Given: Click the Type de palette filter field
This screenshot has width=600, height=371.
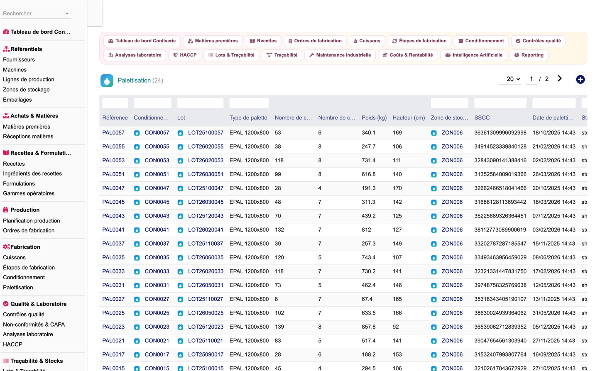Looking at the screenshot, I should [249, 103].
